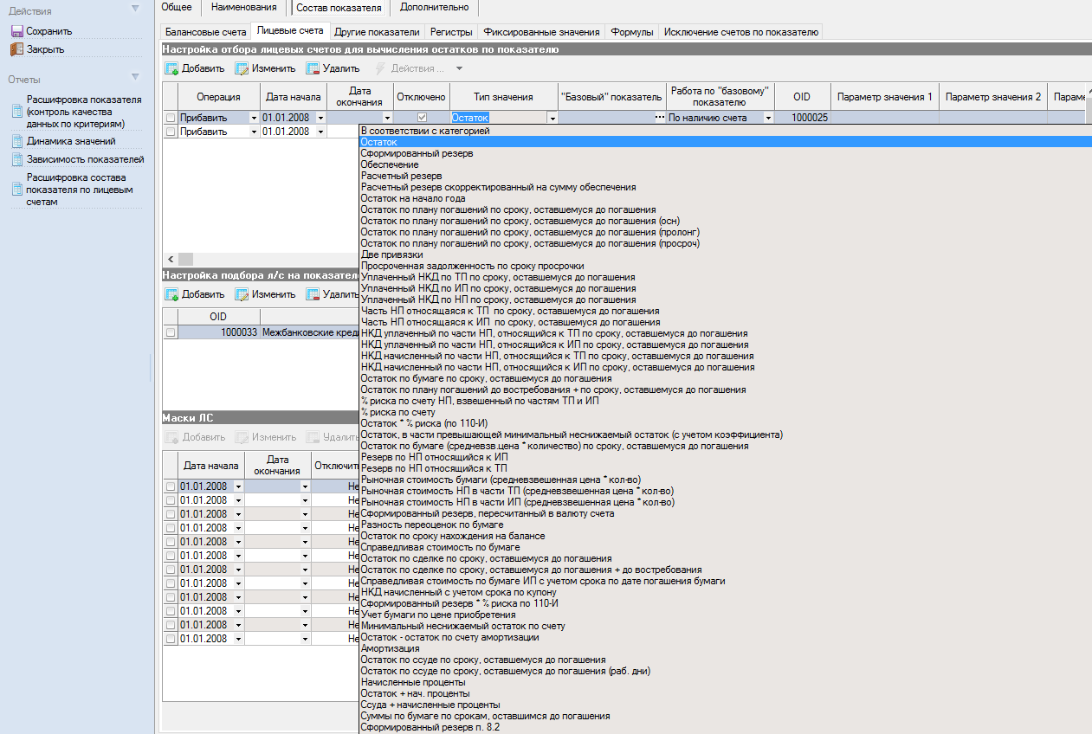This screenshot has width=1092, height=734.
Task: Tick the row selector checkbox of second Прибавить row
Action: 171,132
